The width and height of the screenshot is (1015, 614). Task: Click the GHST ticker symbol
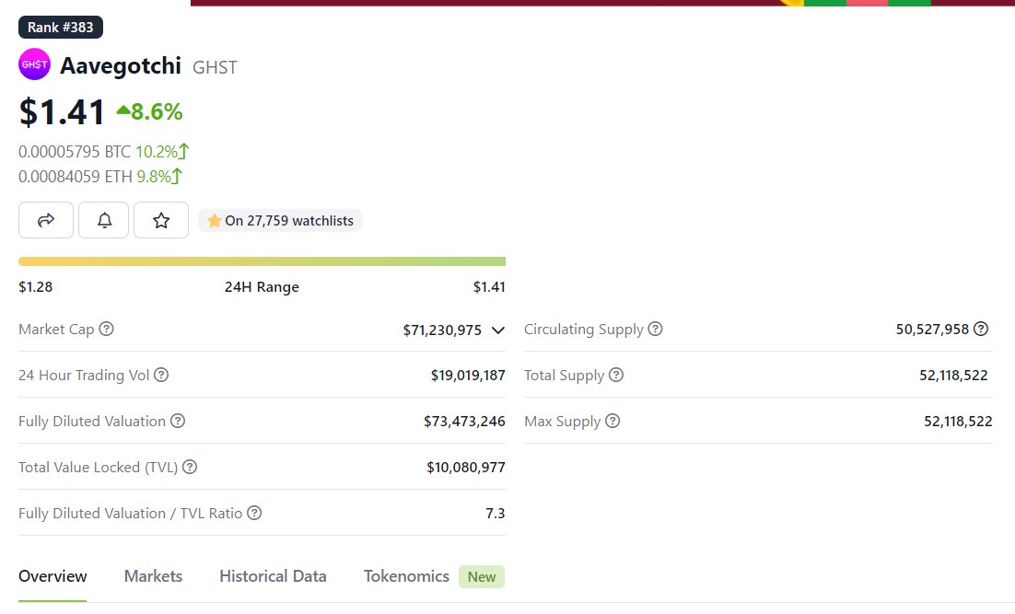coord(215,67)
